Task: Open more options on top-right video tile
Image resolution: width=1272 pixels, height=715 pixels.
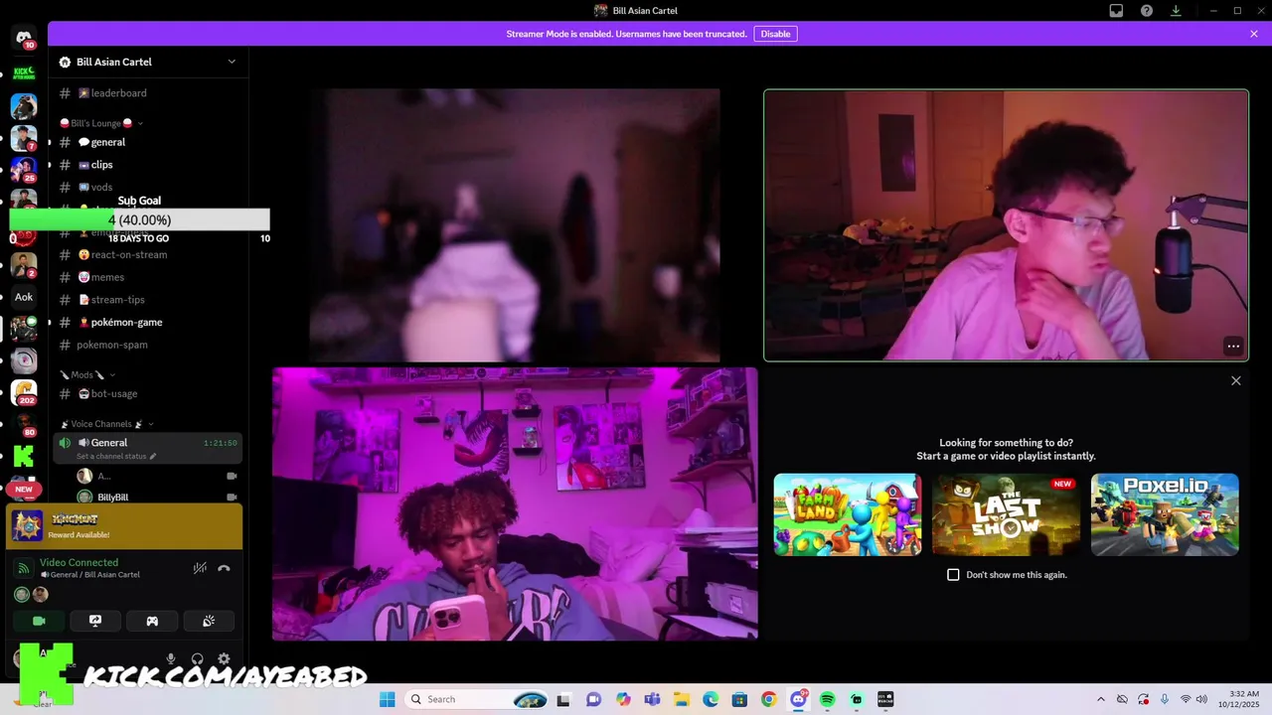Action: [1233, 346]
